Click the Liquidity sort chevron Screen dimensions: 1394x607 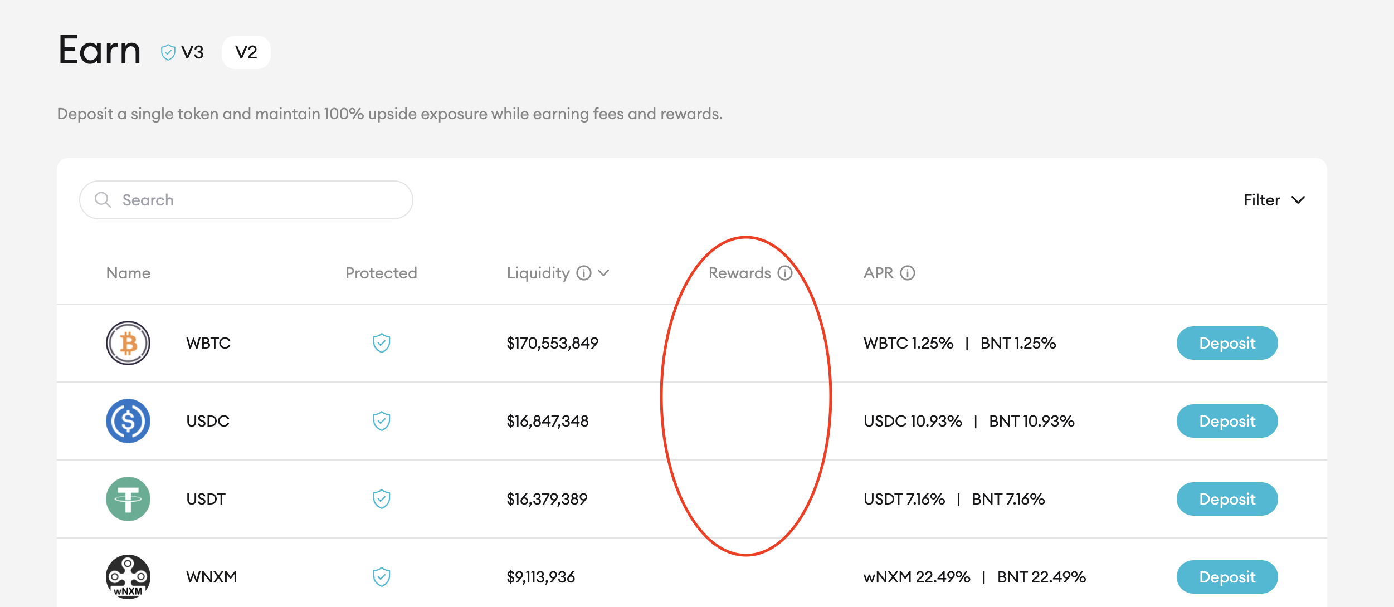click(x=603, y=273)
